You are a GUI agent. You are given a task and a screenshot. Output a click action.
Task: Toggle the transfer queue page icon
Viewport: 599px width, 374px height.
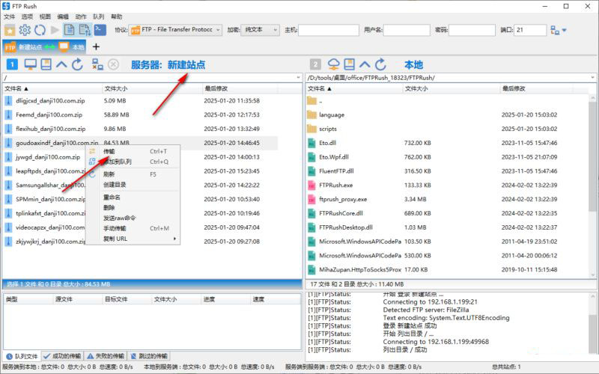click(85, 30)
